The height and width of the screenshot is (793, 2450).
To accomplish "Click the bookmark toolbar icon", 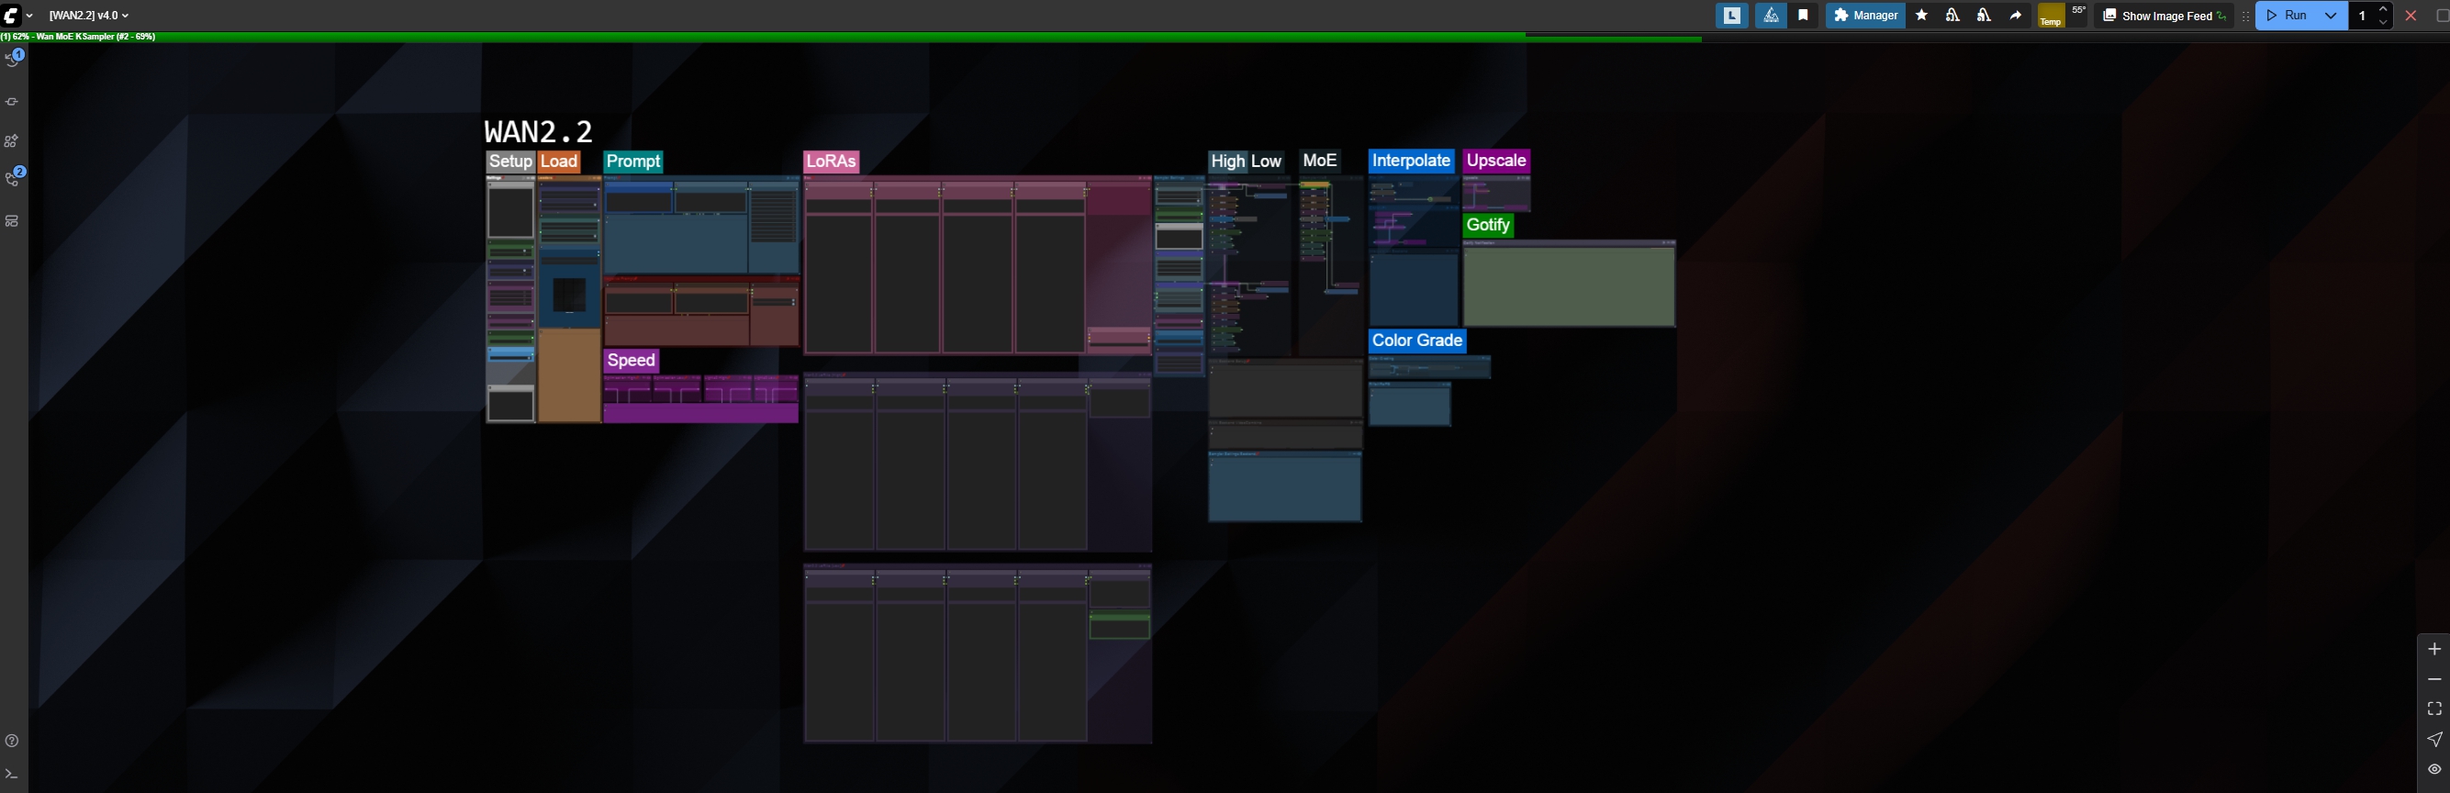I will pos(1803,16).
